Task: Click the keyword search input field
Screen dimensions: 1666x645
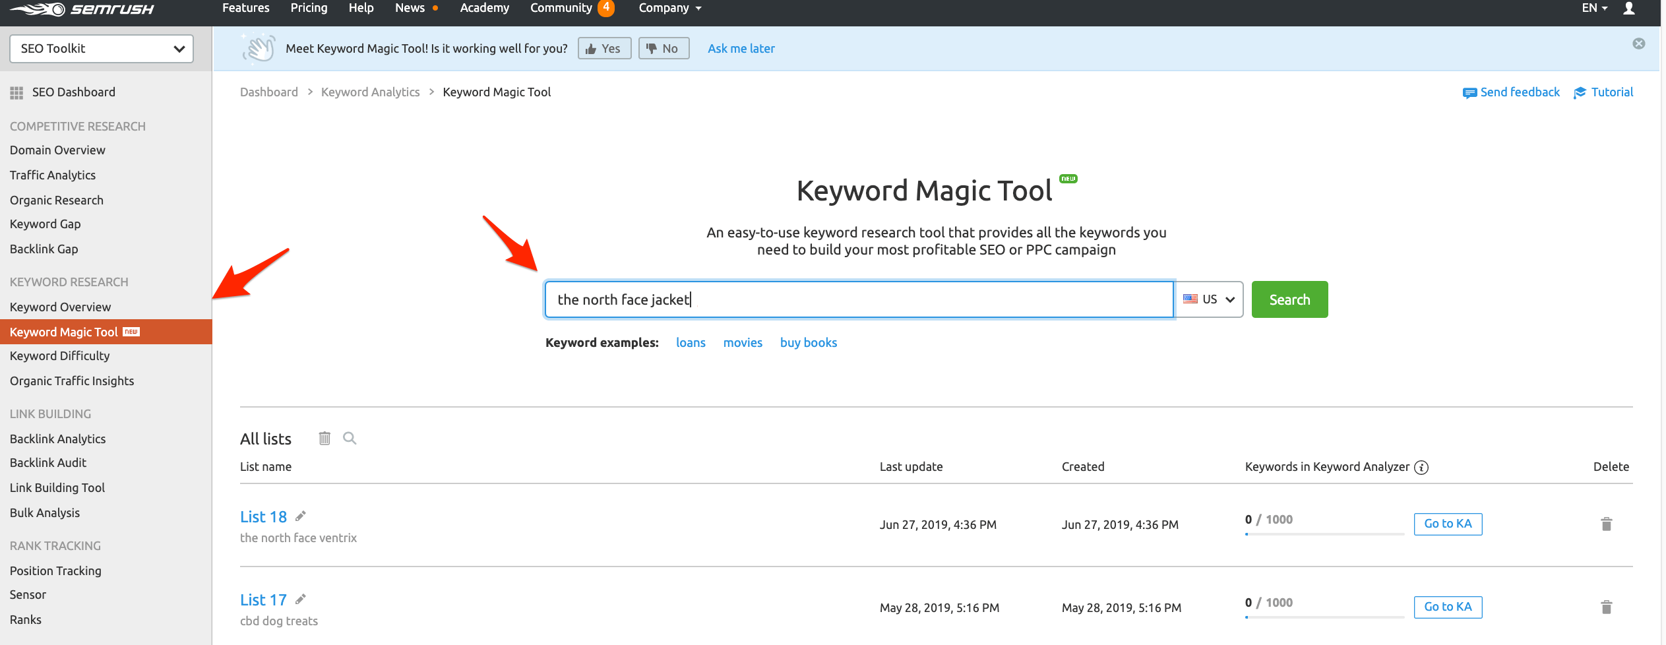Action: tap(859, 299)
